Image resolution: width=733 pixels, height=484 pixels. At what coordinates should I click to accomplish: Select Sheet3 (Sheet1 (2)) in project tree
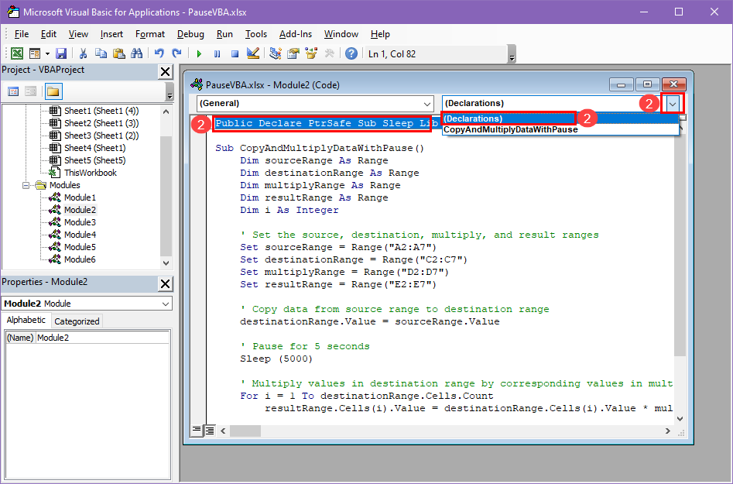point(101,136)
